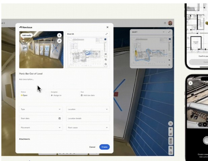
Task: Edit the Panic Bar Out of Level title
Action: (31, 74)
